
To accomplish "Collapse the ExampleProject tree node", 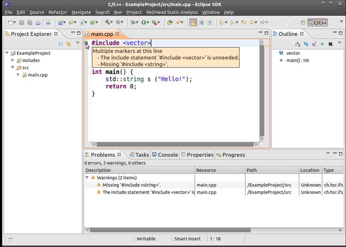I will (x=7, y=53).
